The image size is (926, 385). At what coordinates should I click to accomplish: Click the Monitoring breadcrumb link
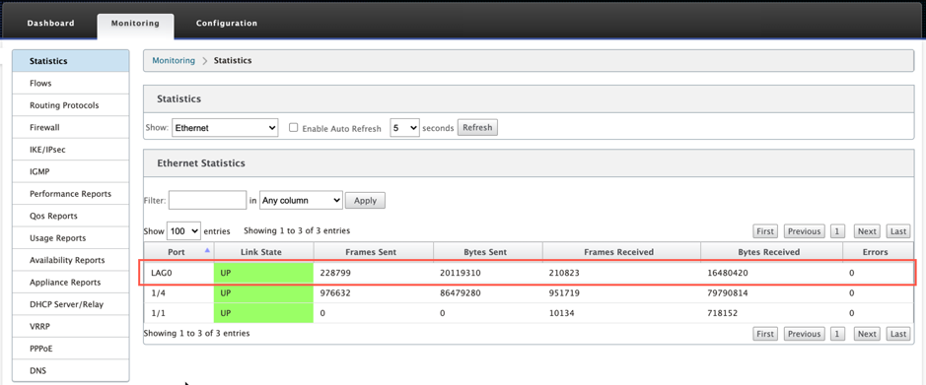coord(174,60)
